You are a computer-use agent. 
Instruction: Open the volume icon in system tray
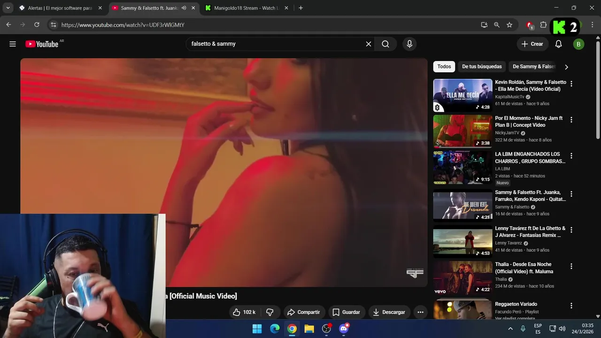point(562,329)
